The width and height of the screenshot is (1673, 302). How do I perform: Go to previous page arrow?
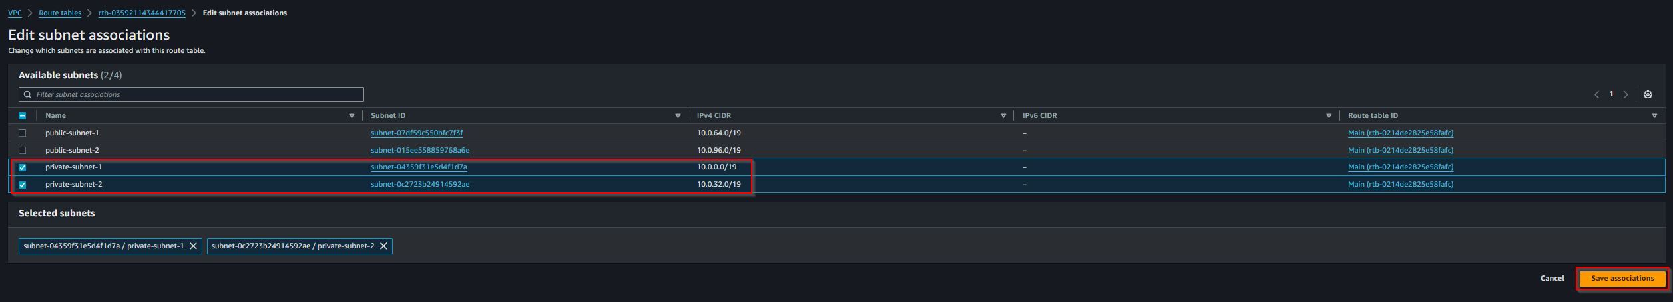click(x=1596, y=95)
